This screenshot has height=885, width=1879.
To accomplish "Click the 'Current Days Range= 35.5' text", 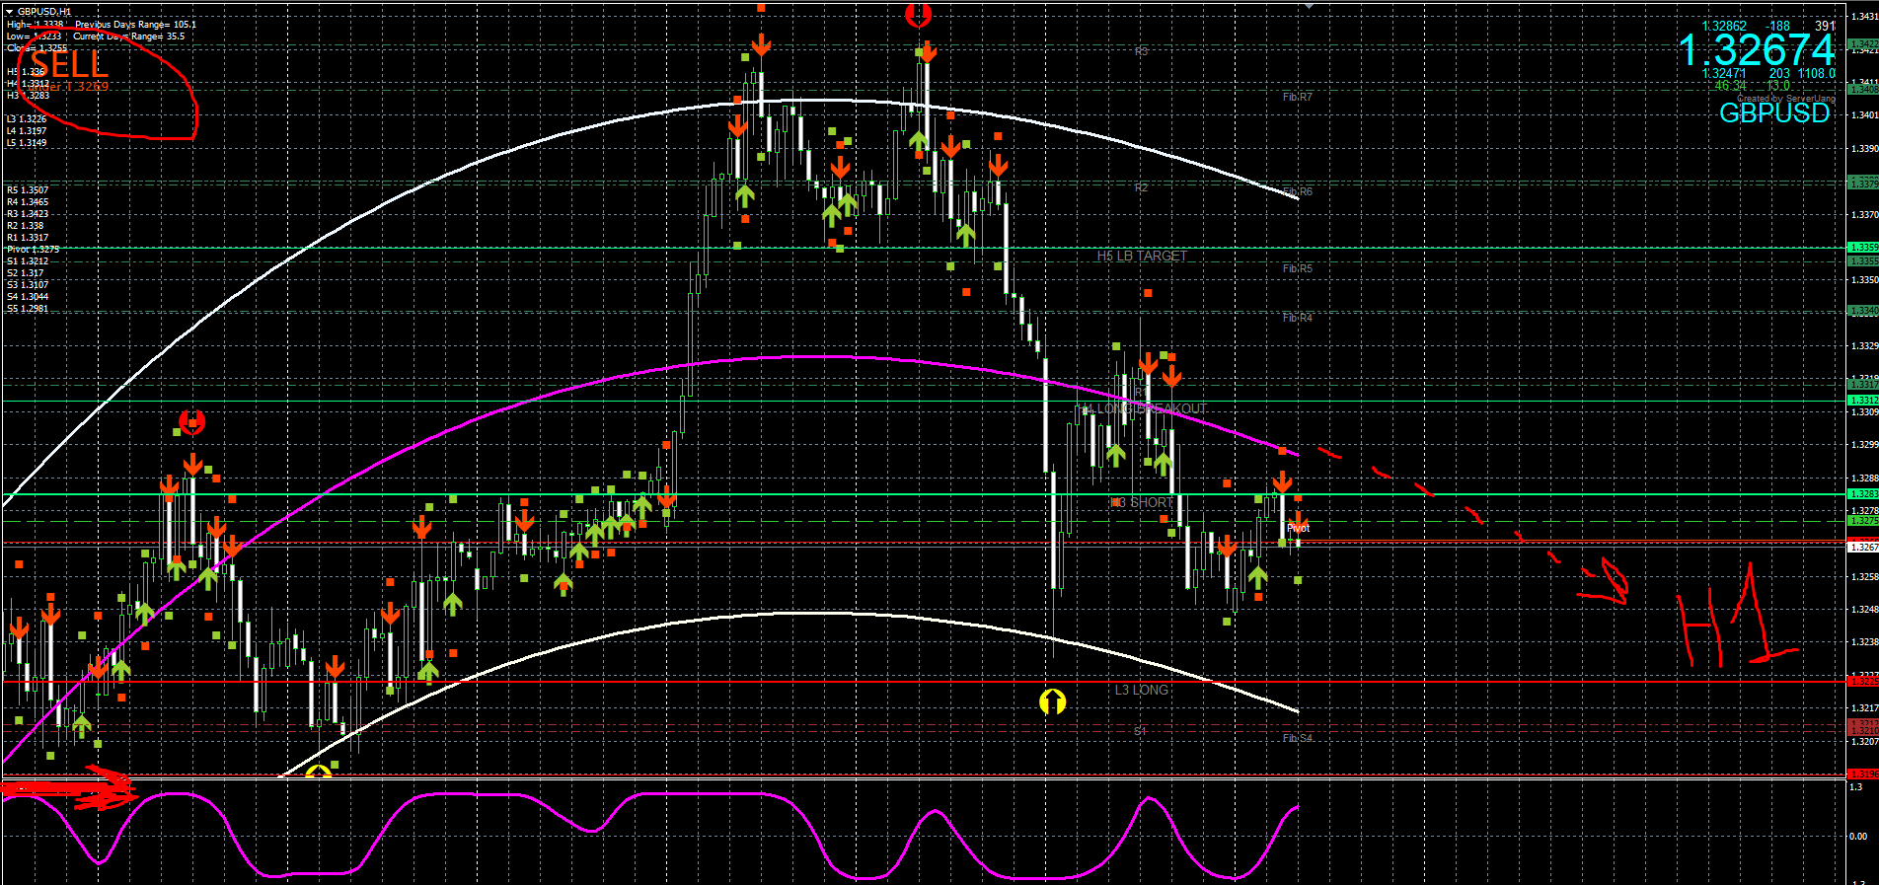I will tap(128, 37).
